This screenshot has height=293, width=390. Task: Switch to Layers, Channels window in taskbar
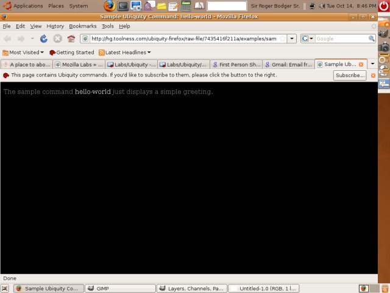click(x=192, y=289)
